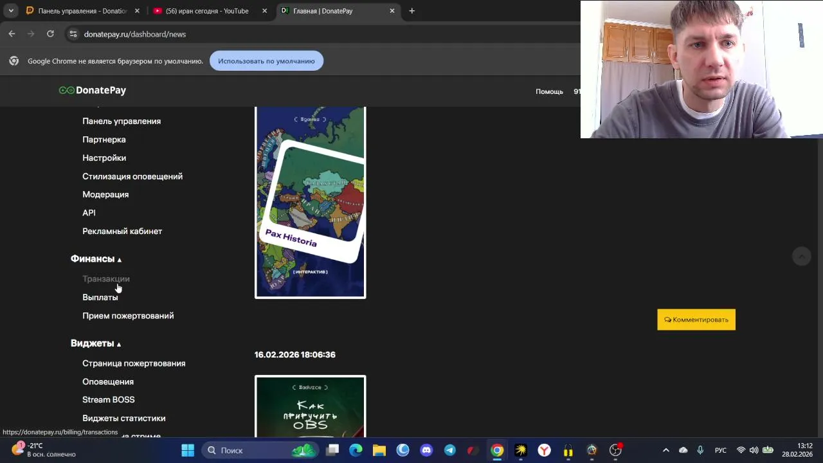Close the YouTube 'иран сегодня' tab
The width and height of the screenshot is (823, 463).
(x=265, y=11)
